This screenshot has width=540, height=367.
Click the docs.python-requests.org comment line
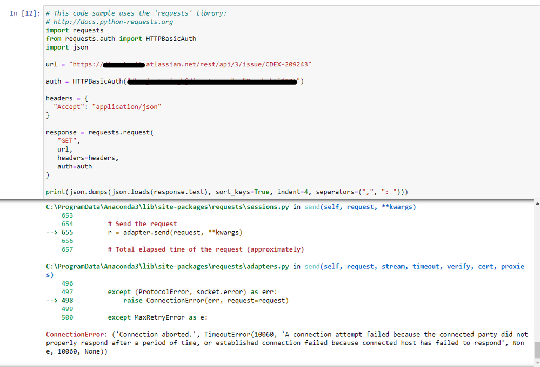pyautogui.click(x=110, y=22)
